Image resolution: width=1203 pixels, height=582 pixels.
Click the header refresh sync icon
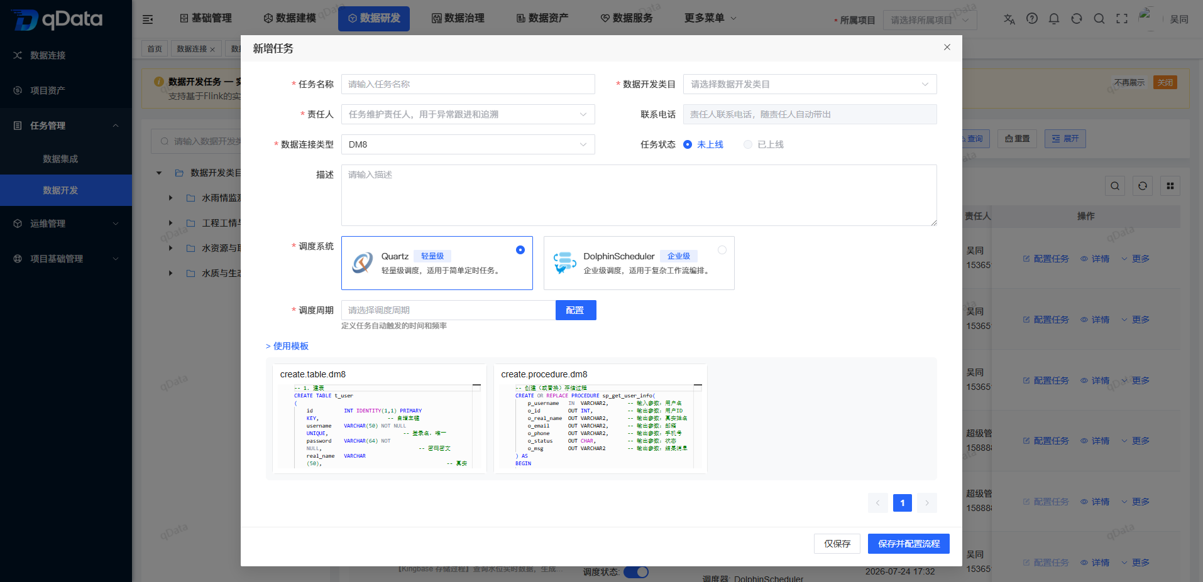(x=1077, y=19)
